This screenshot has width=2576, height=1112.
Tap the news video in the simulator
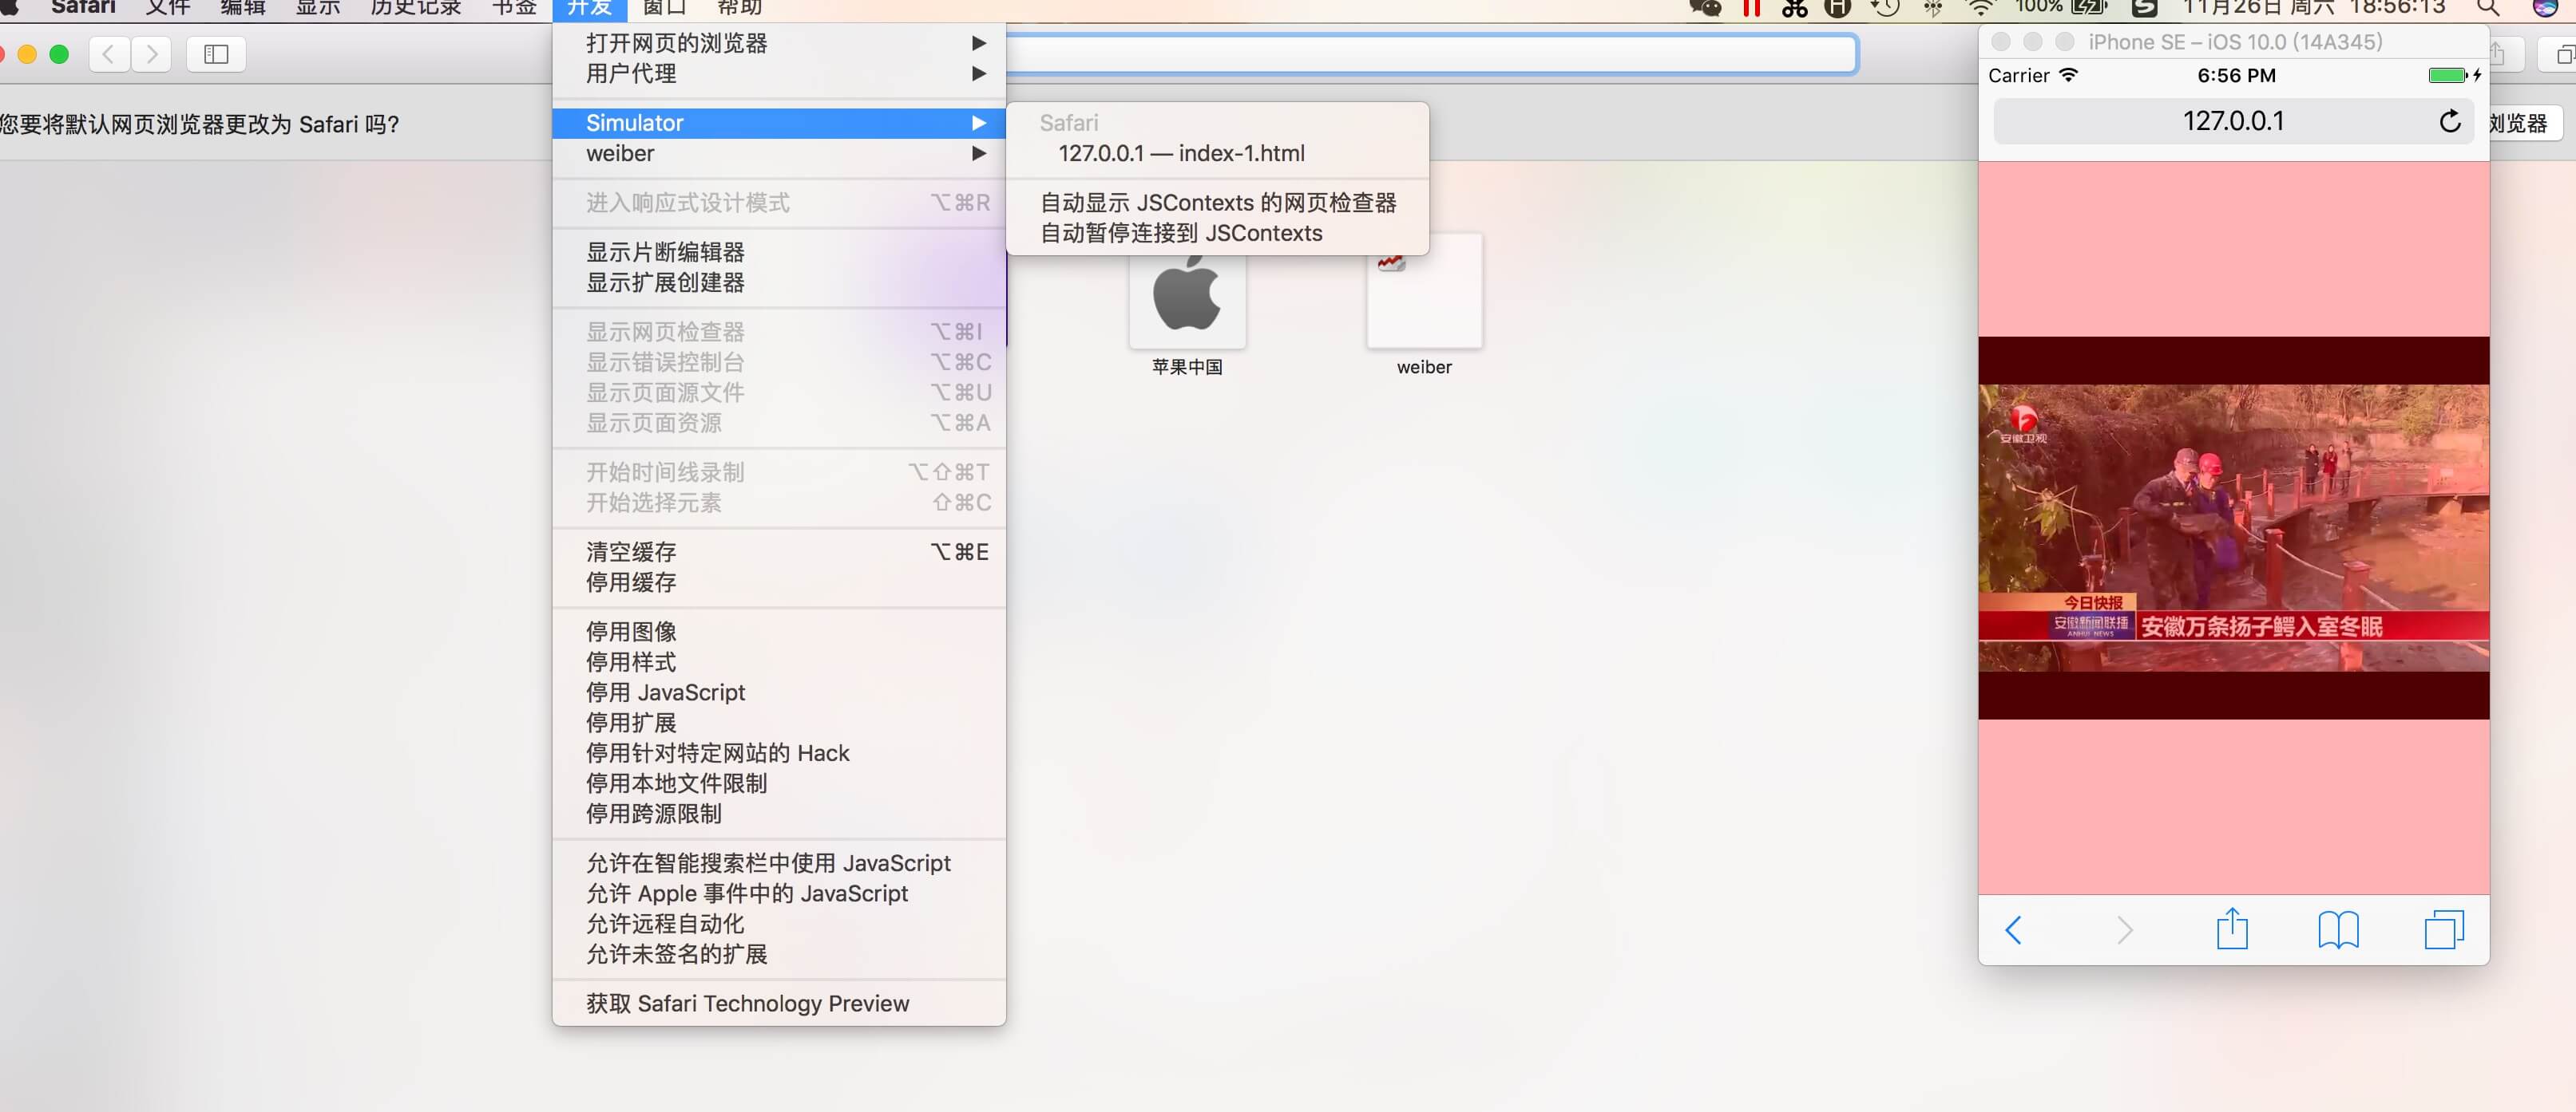(x=2233, y=527)
